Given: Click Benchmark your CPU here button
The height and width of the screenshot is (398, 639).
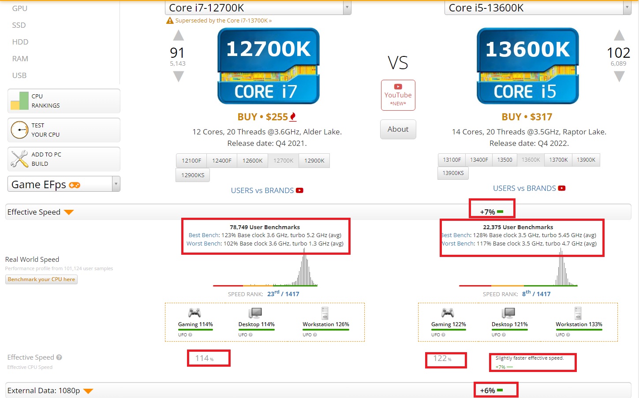Looking at the screenshot, I should 41,279.
